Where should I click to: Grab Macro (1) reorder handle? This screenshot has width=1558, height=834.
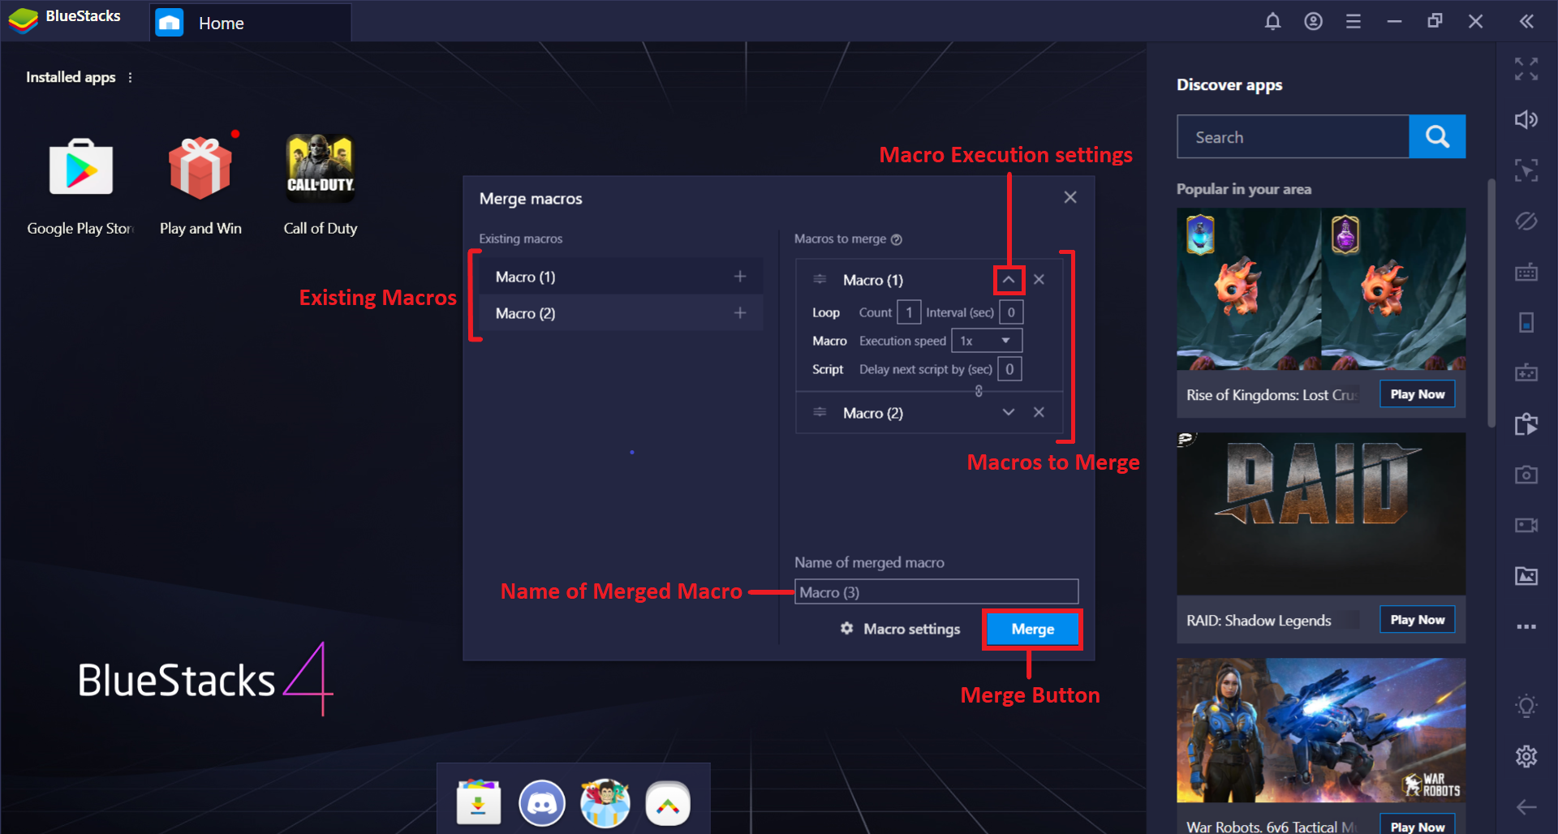[820, 279]
